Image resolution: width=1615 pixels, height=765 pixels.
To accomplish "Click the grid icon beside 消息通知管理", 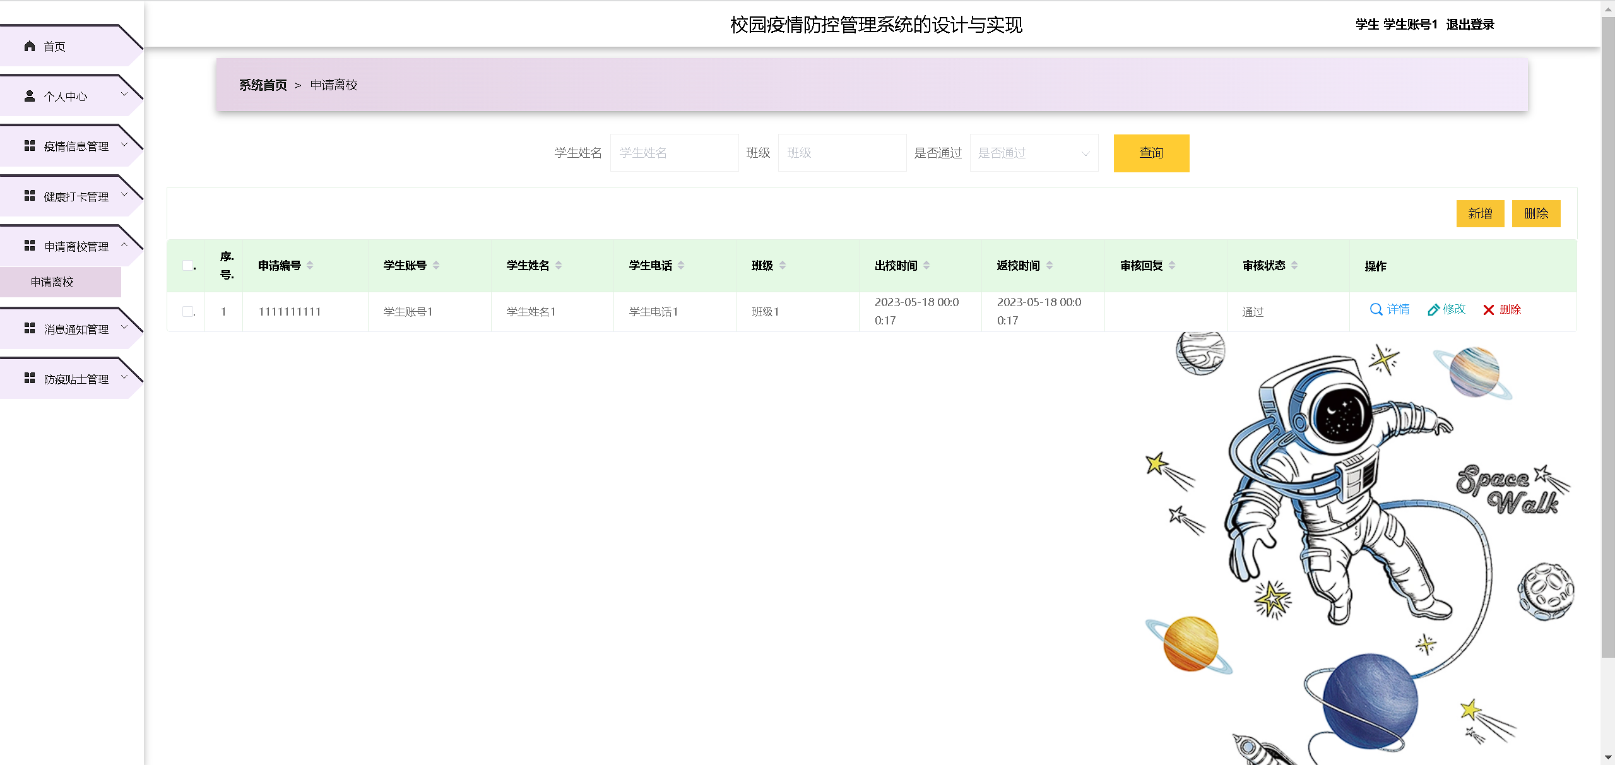I will pyautogui.click(x=29, y=328).
